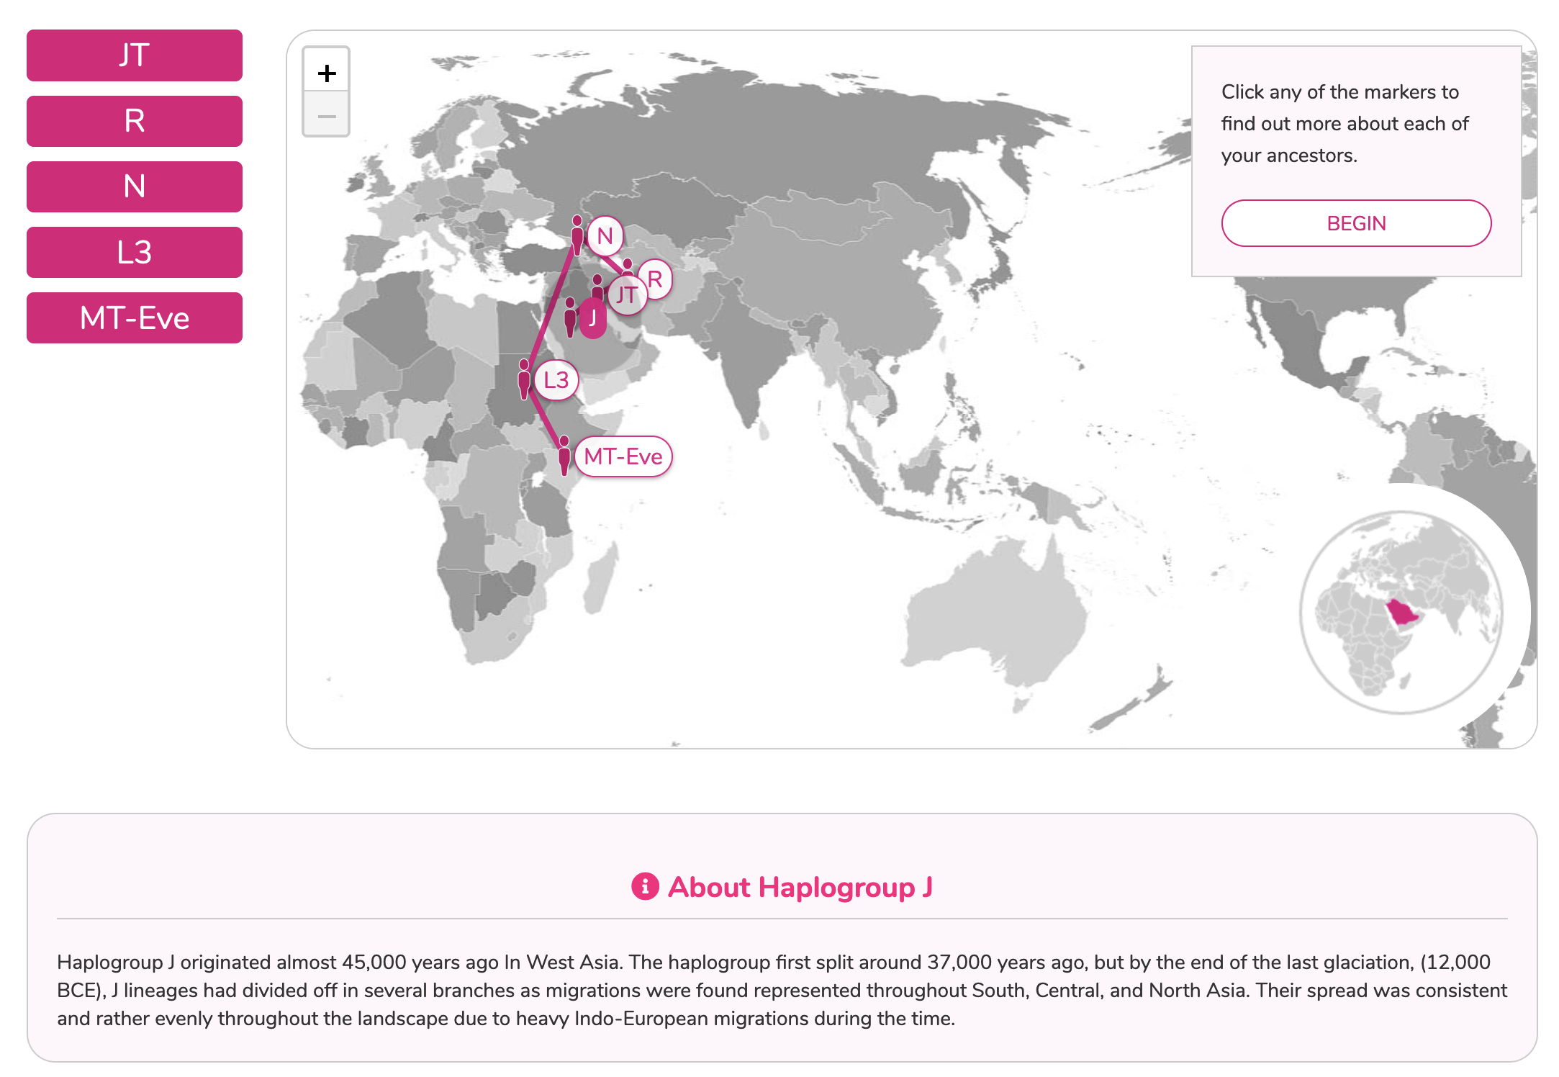Click the person icon beside the MT-Eve marker
Screen dimensions: 1559x1077
564,455
